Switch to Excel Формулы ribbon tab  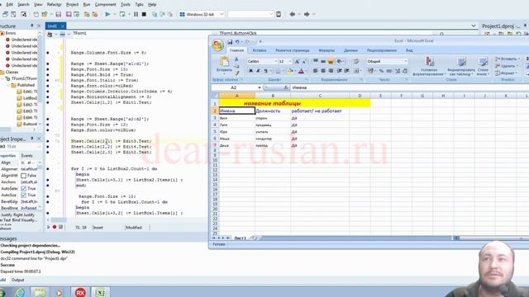[326, 50]
